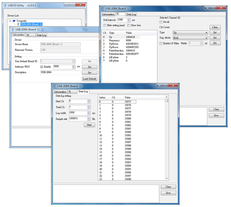This screenshot has width=231, height=207.
Task: Click the Software WDT value field showing 5000
Action: 63,67
